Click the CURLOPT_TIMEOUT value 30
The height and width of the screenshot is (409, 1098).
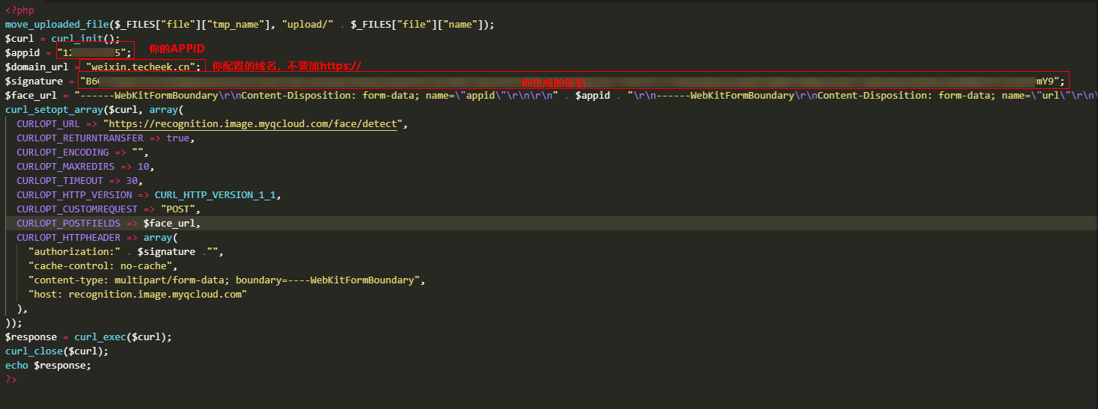[x=133, y=181]
